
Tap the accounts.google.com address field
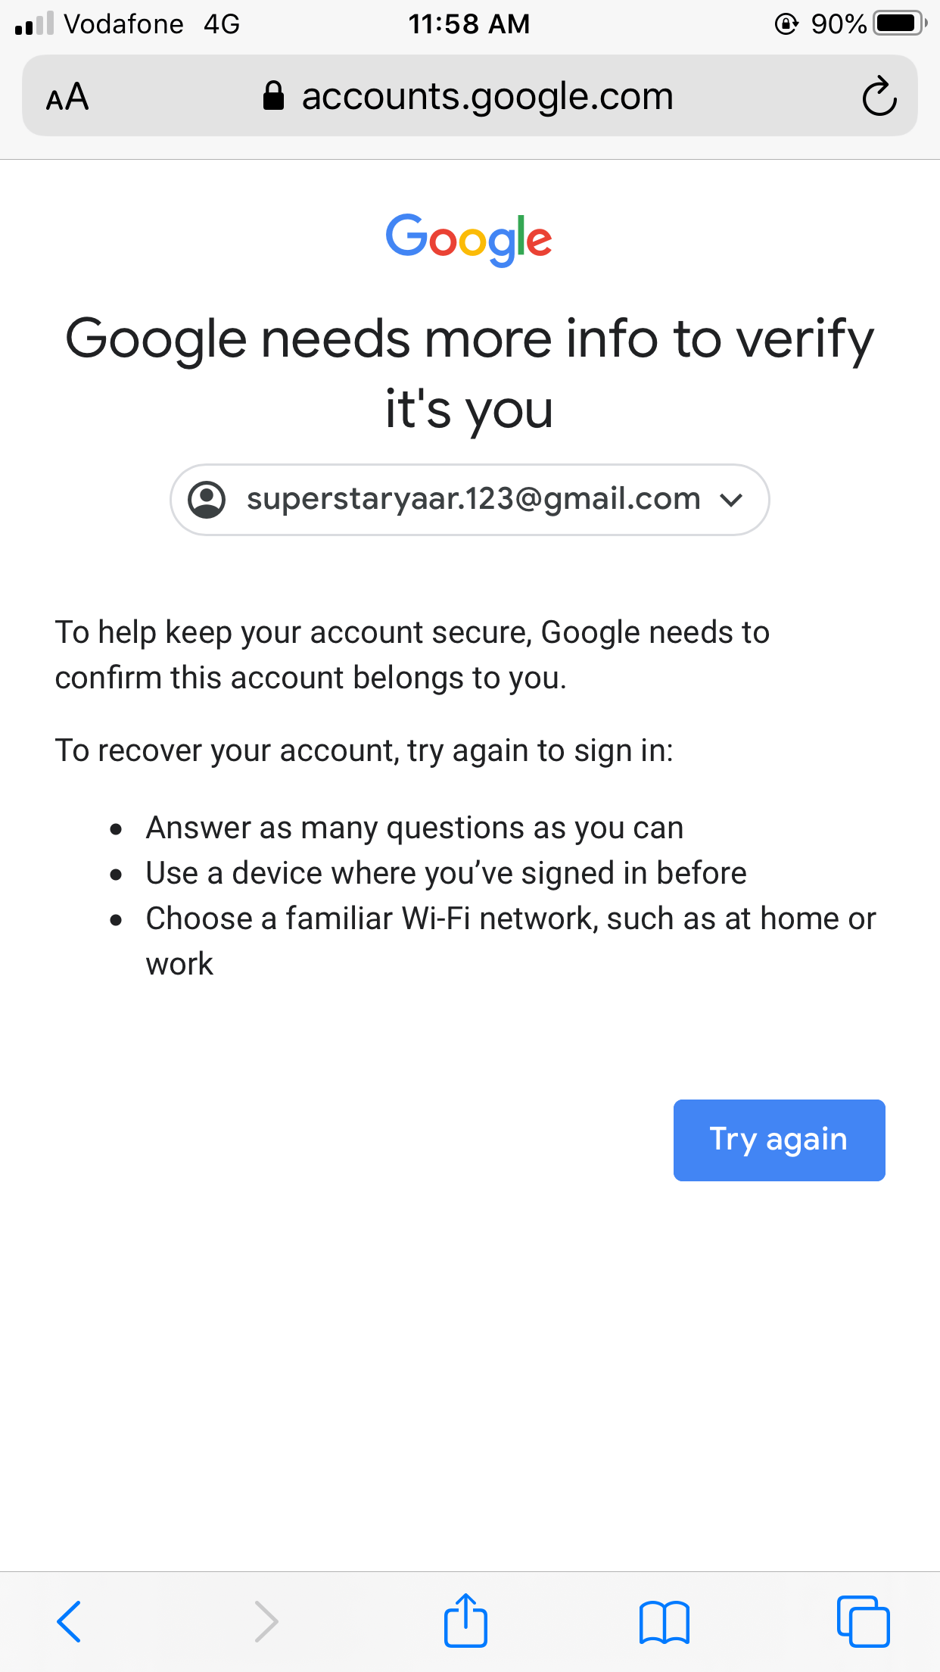point(487,96)
